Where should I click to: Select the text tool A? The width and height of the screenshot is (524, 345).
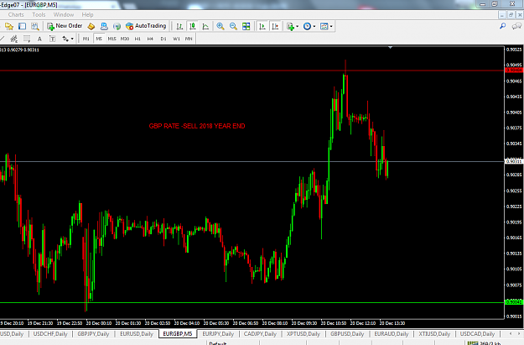39,39
